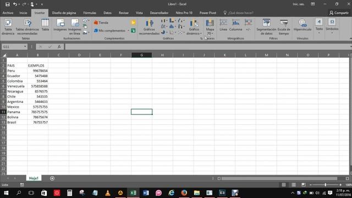Open Gráficos recomendados
Image resolution: width=352 pixels, height=198 pixels.
(x=149, y=27)
